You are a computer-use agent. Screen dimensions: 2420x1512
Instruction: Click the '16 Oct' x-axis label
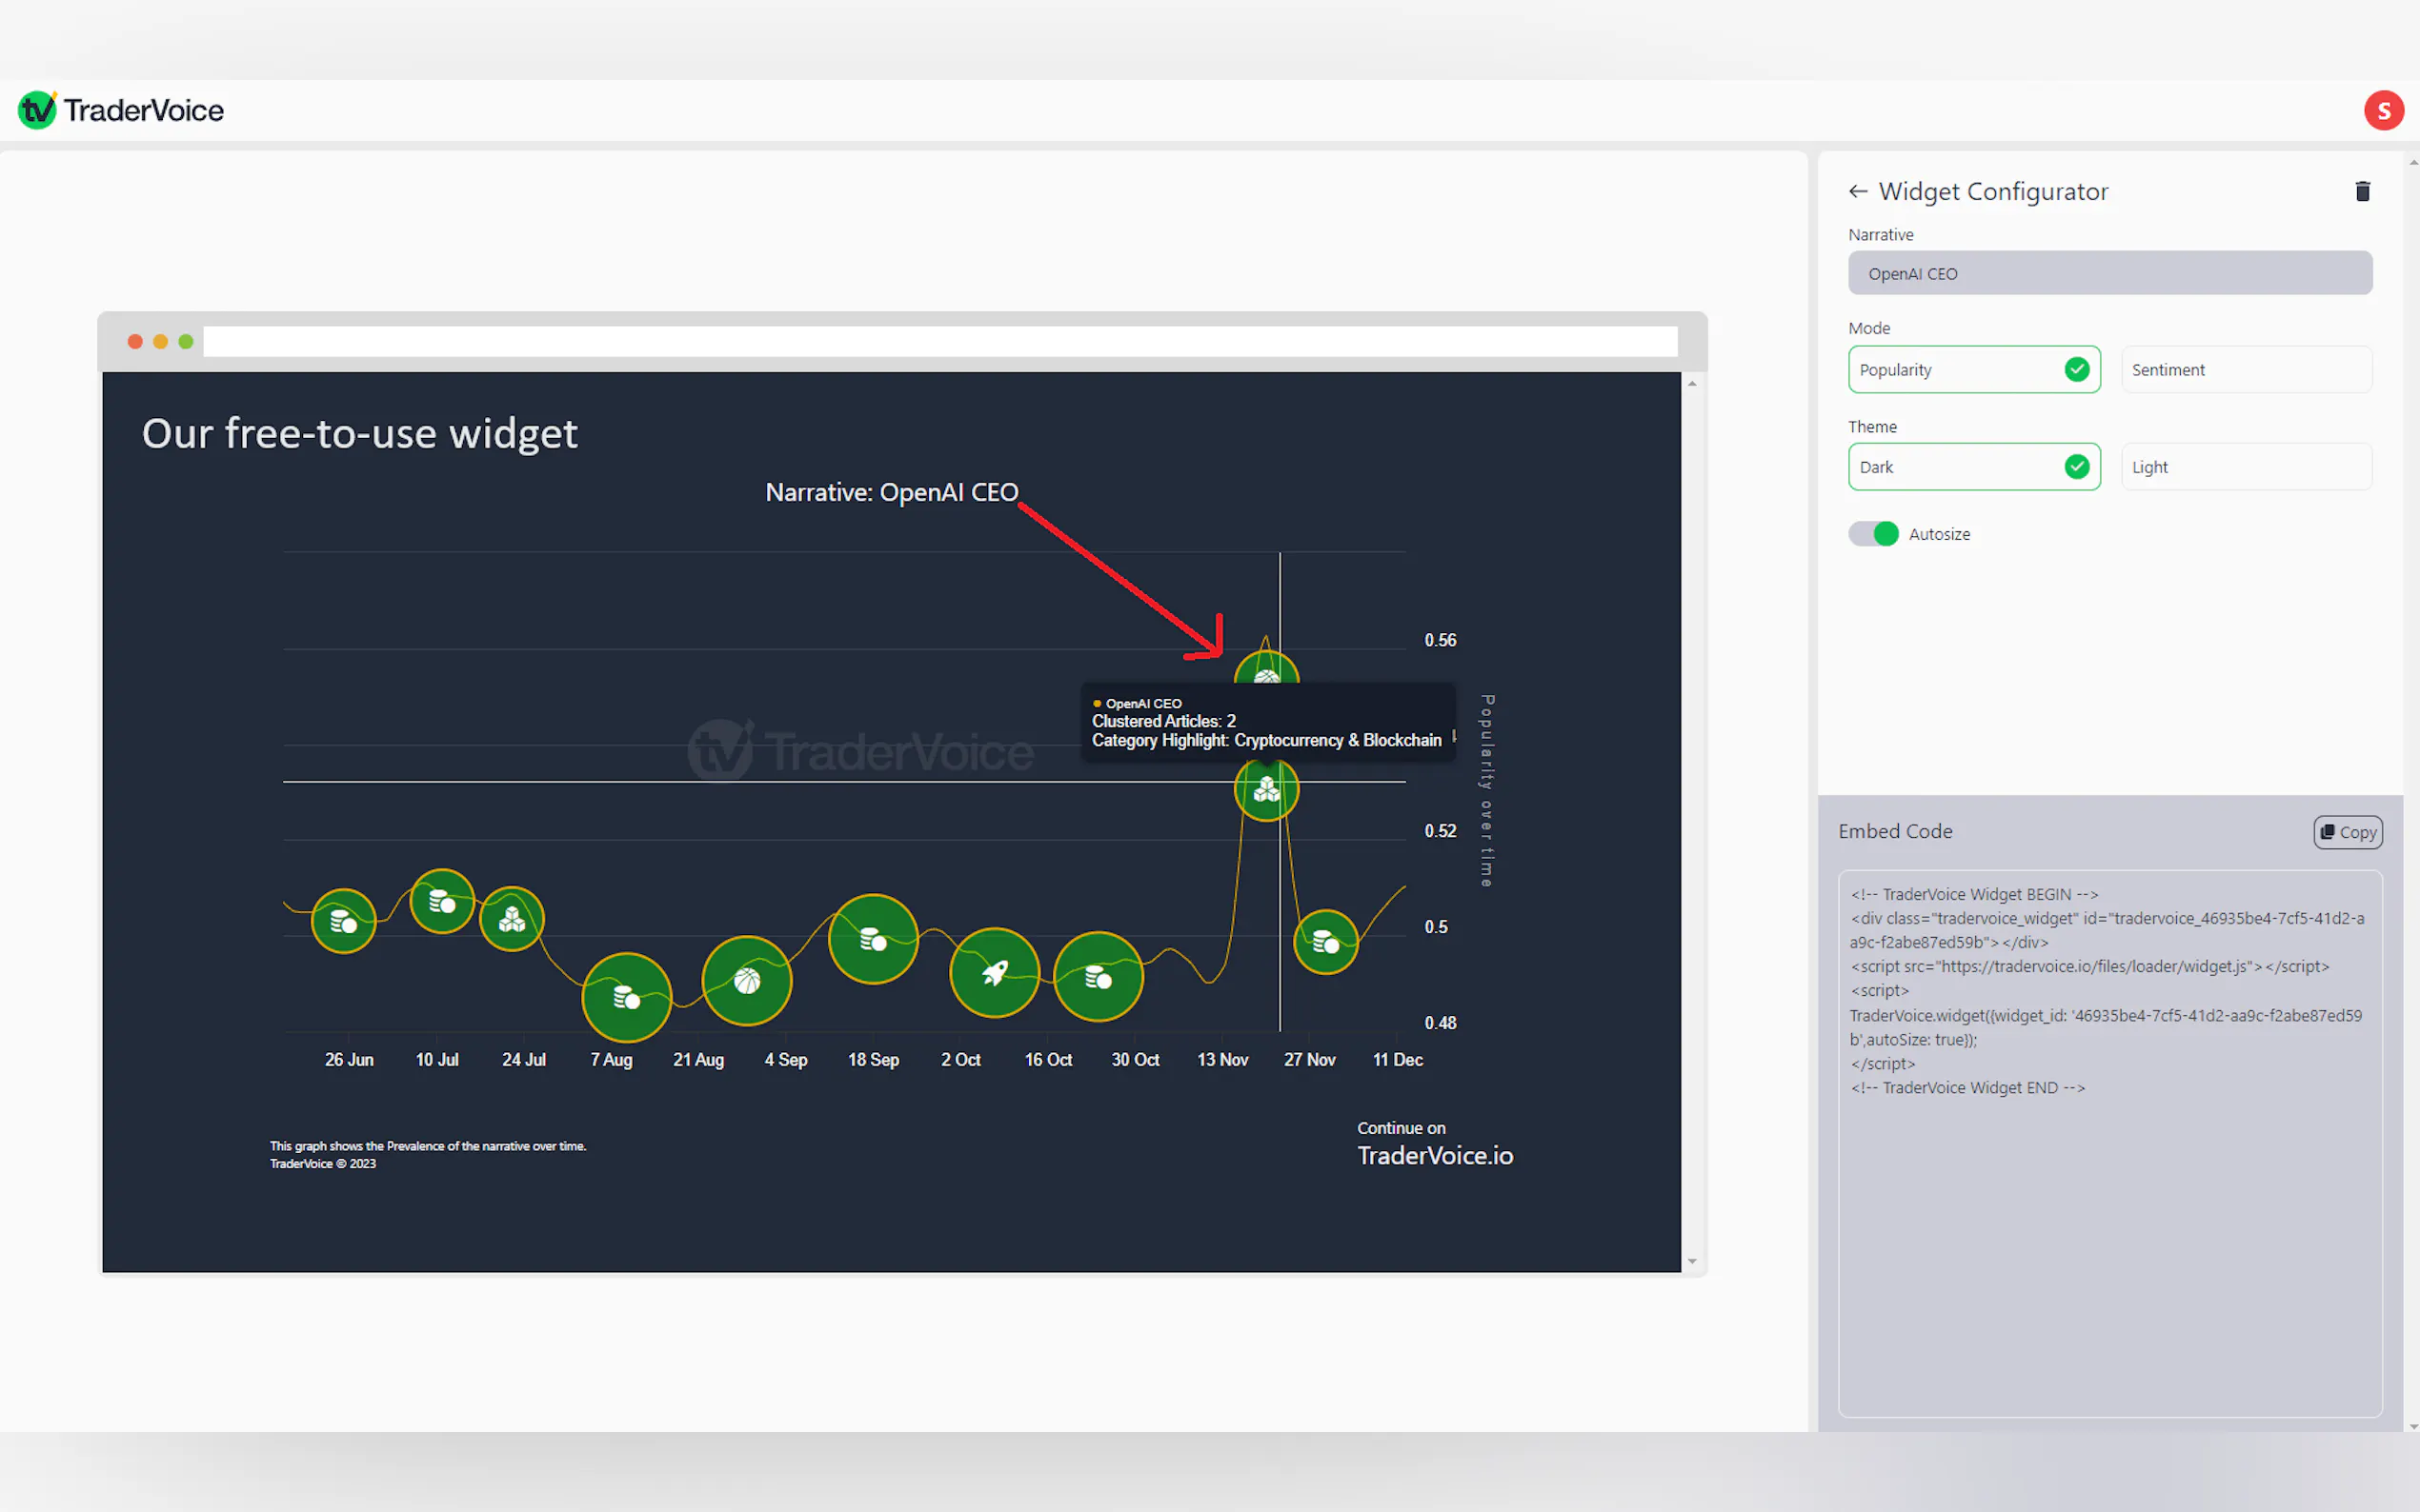pos(1047,1060)
